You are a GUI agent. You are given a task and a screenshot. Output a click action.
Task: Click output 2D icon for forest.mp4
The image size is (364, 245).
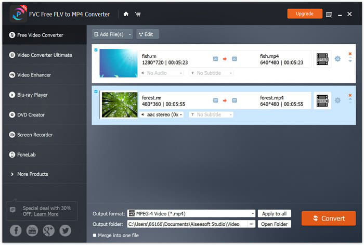pos(235,100)
